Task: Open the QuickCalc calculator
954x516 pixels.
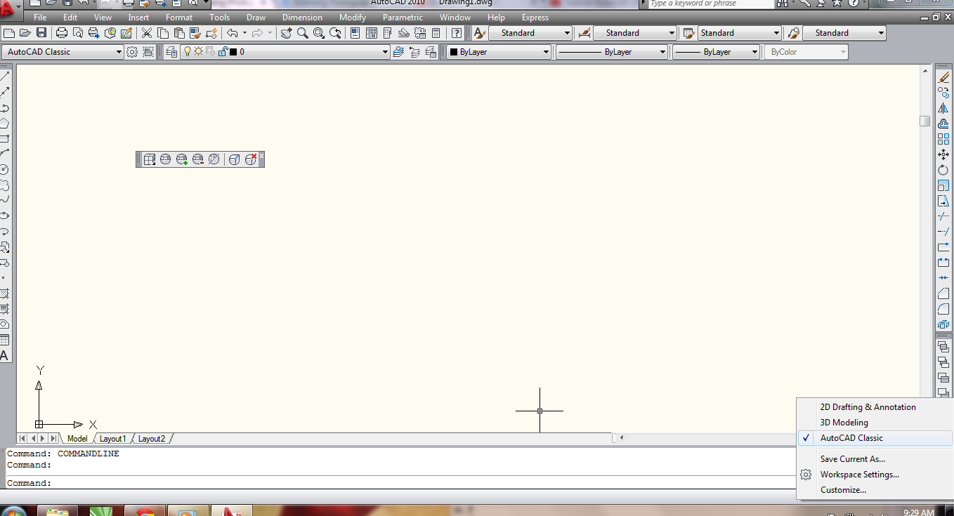Action: click(436, 33)
